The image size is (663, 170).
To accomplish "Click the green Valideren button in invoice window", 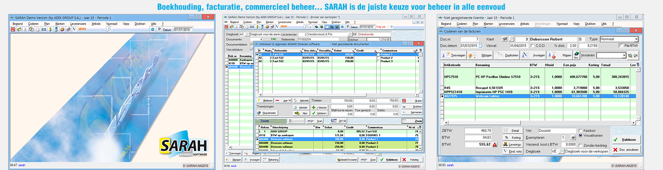I will [x=627, y=139].
